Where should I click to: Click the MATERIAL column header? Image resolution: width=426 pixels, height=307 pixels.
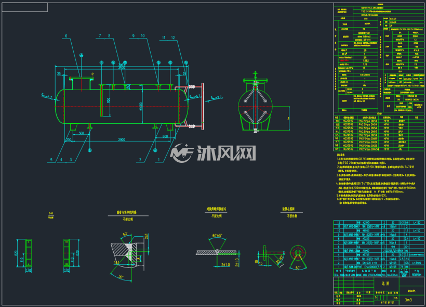(x=393, y=275)
